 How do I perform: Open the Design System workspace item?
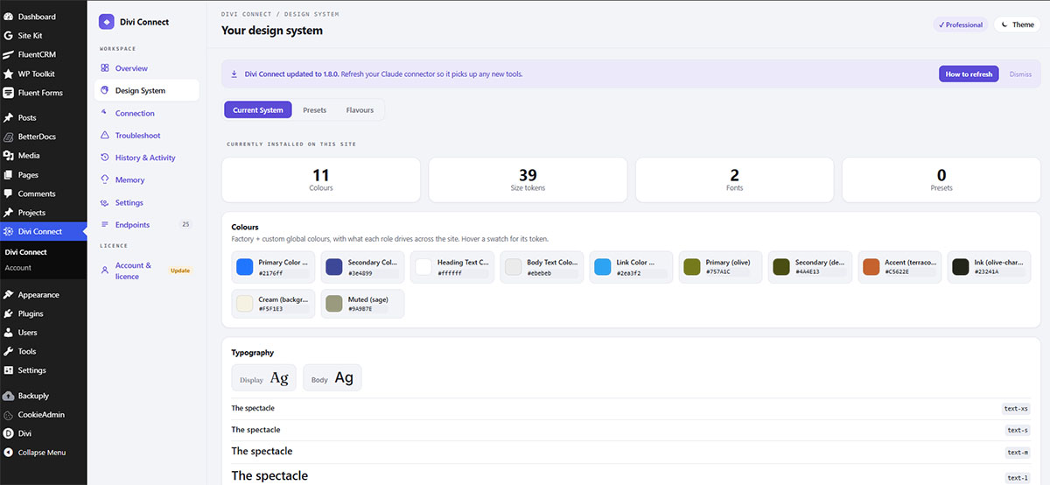pos(147,90)
